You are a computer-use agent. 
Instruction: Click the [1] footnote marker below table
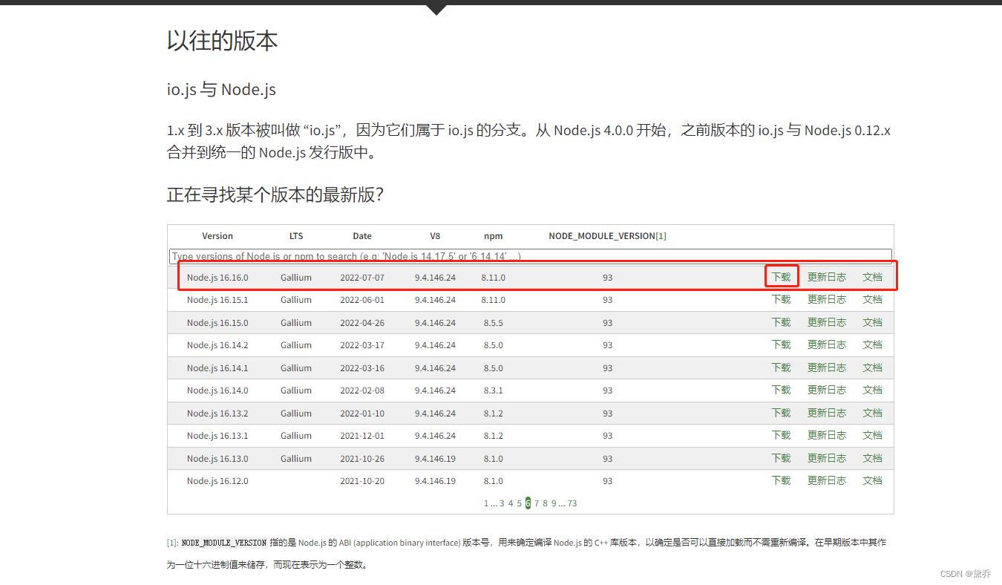click(171, 543)
